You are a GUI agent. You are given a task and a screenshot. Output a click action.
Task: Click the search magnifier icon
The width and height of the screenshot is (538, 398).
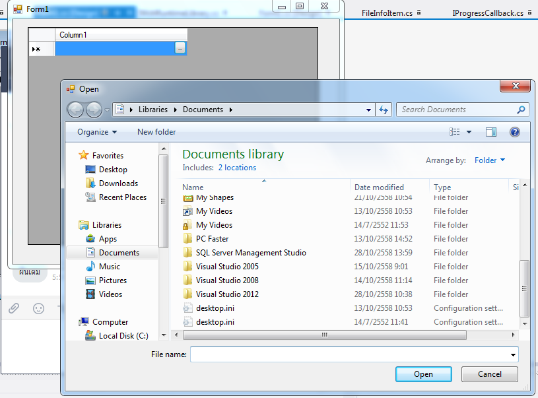tap(521, 110)
